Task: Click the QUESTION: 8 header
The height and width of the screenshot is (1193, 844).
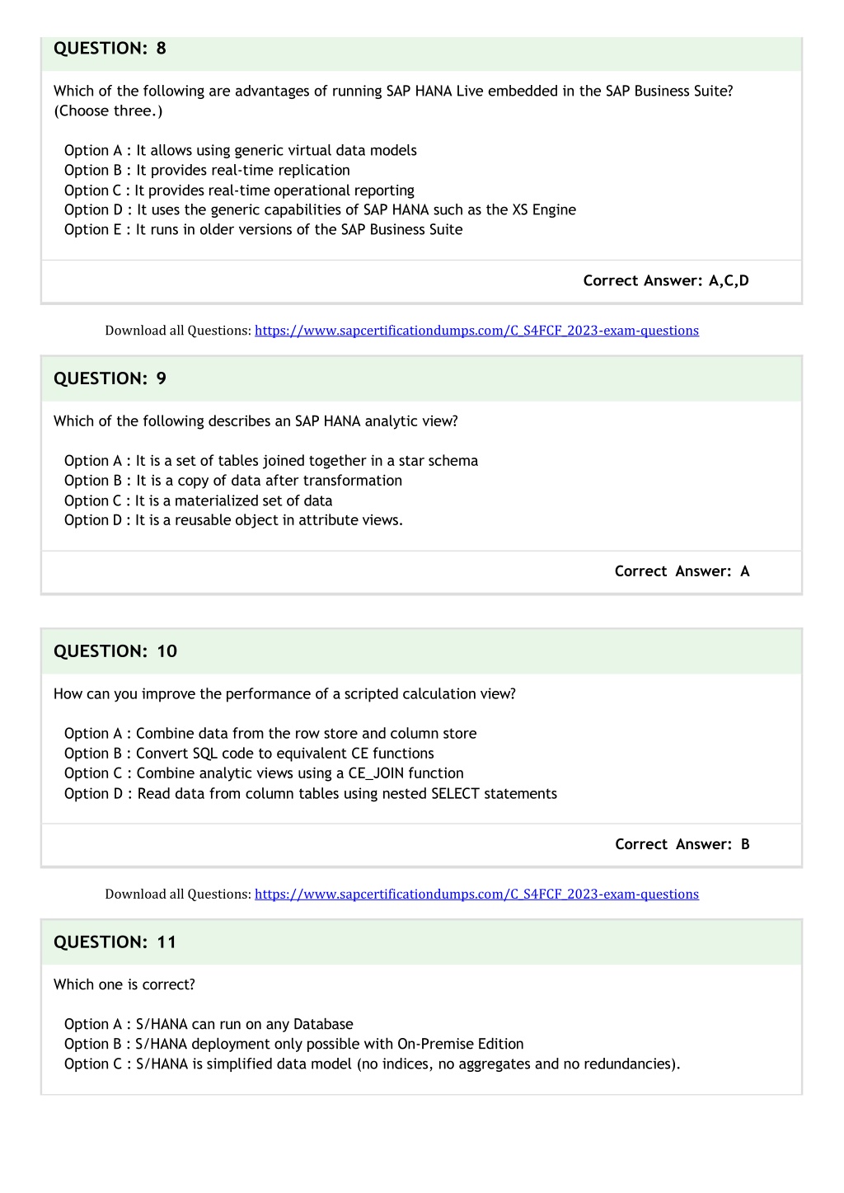Action: 110,48
